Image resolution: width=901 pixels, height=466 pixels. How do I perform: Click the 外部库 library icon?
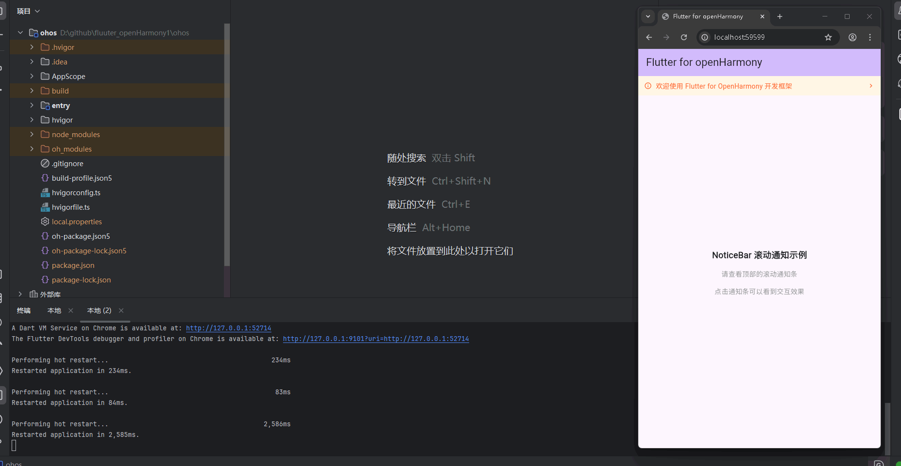coord(33,294)
